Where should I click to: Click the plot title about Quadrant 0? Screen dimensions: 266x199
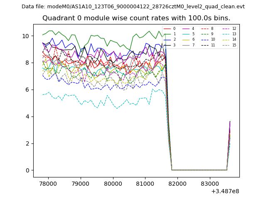pyautogui.click(x=136, y=18)
